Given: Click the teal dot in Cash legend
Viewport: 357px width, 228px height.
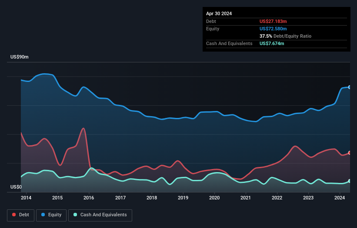Looking at the screenshot, I should [x=76, y=215].
